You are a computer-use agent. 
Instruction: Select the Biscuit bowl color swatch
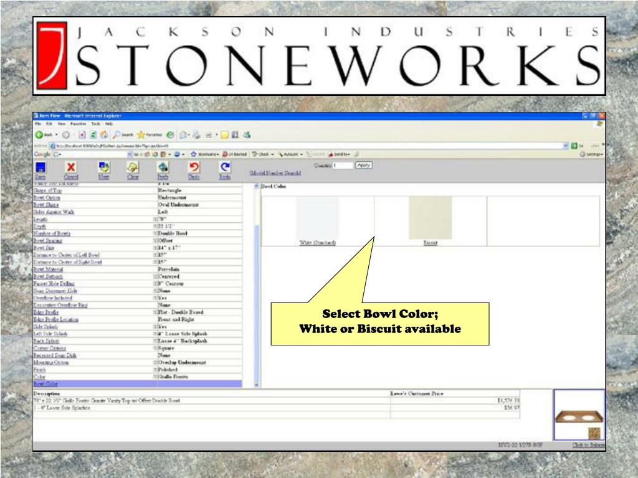[431, 217]
